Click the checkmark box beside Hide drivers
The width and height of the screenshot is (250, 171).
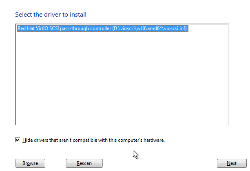coord(18,140)
